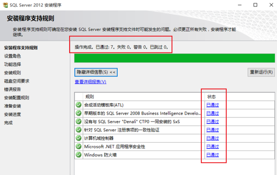Click green check icon for SQL Server 2008 Business Intelligence row
Screen dimensions: 277x175
79,113
